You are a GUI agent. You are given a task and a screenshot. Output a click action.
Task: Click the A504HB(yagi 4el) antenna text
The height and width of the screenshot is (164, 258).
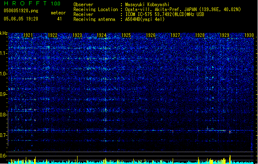(145, 19)
